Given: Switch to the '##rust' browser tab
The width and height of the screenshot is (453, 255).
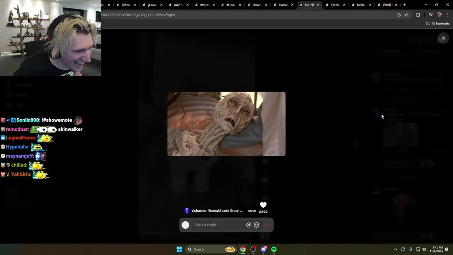Looking at the screenshot, I should [x=204, y=5].
